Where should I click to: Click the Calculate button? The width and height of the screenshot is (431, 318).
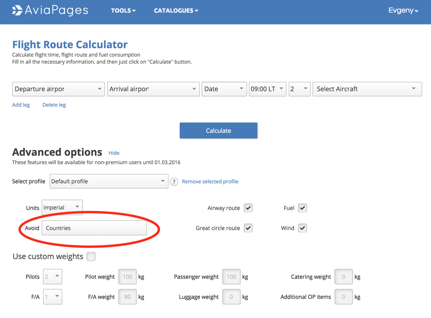(x=218, y=131)
